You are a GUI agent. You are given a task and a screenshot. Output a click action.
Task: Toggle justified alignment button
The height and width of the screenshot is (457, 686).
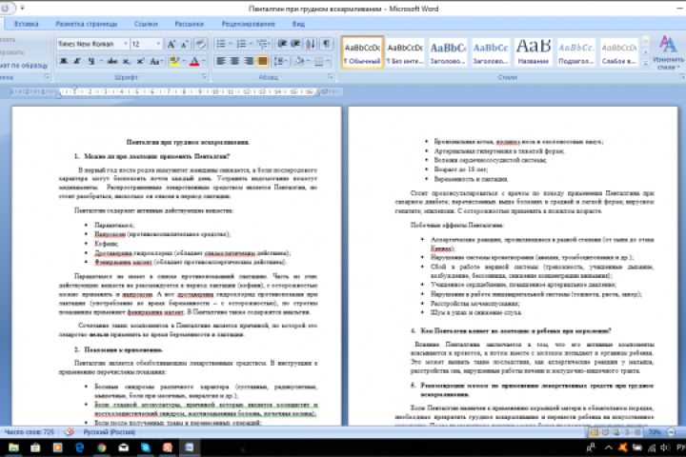(263, 61)
